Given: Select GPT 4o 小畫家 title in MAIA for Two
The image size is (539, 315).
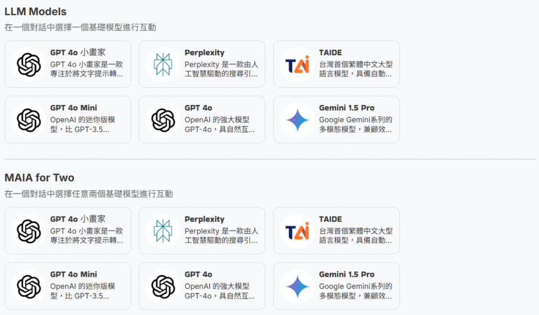Looking at the screenshot, I should coord(78,219).
